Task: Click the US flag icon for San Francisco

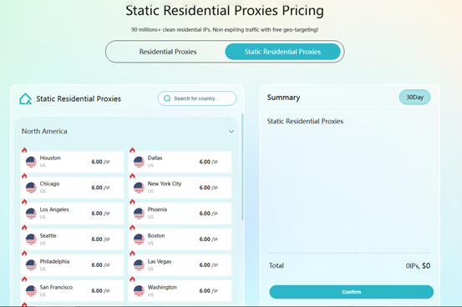Action: [31, 291]
